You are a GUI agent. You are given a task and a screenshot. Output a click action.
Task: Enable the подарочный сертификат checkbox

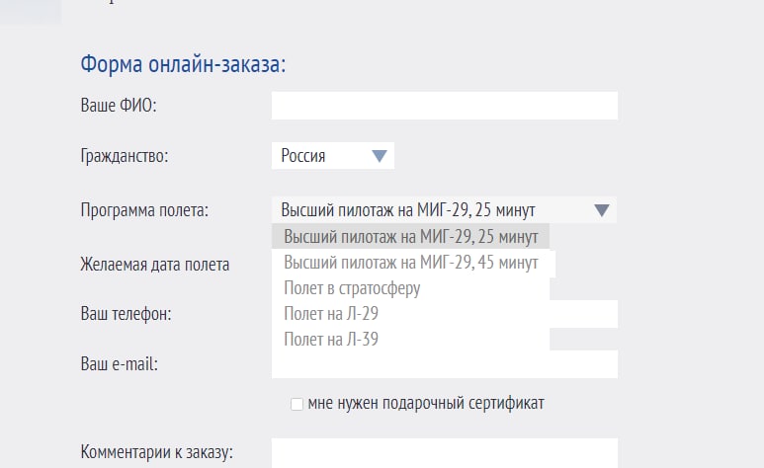(x=297, y=404)
